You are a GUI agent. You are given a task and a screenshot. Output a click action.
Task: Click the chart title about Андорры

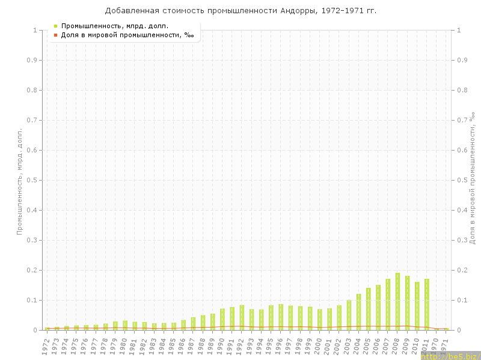pos(240,11)
